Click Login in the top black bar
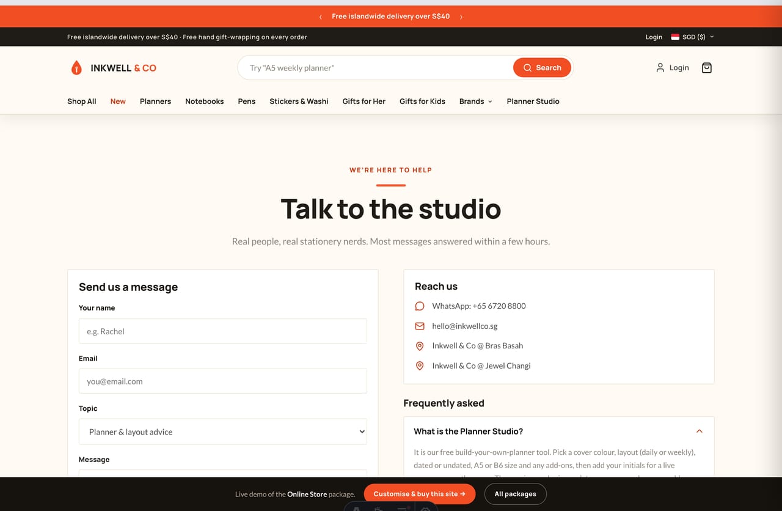Screen dimensions: 782x511 [x=654, y=37]
